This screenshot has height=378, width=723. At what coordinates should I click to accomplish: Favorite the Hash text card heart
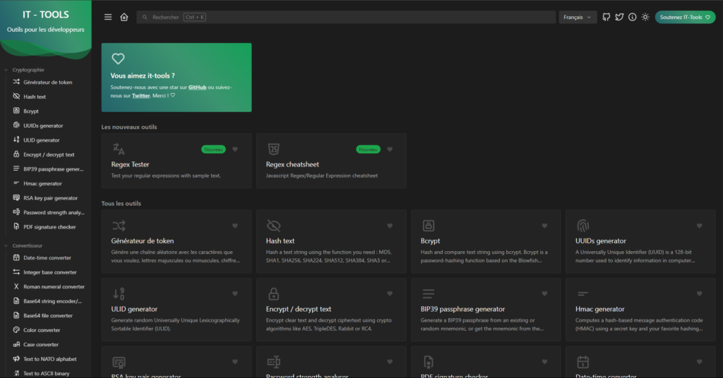point(390,226)
